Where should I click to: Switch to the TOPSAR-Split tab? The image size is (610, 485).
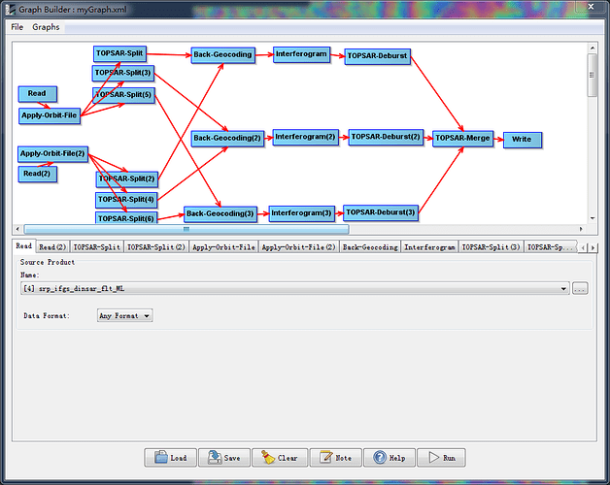(97, 247)
